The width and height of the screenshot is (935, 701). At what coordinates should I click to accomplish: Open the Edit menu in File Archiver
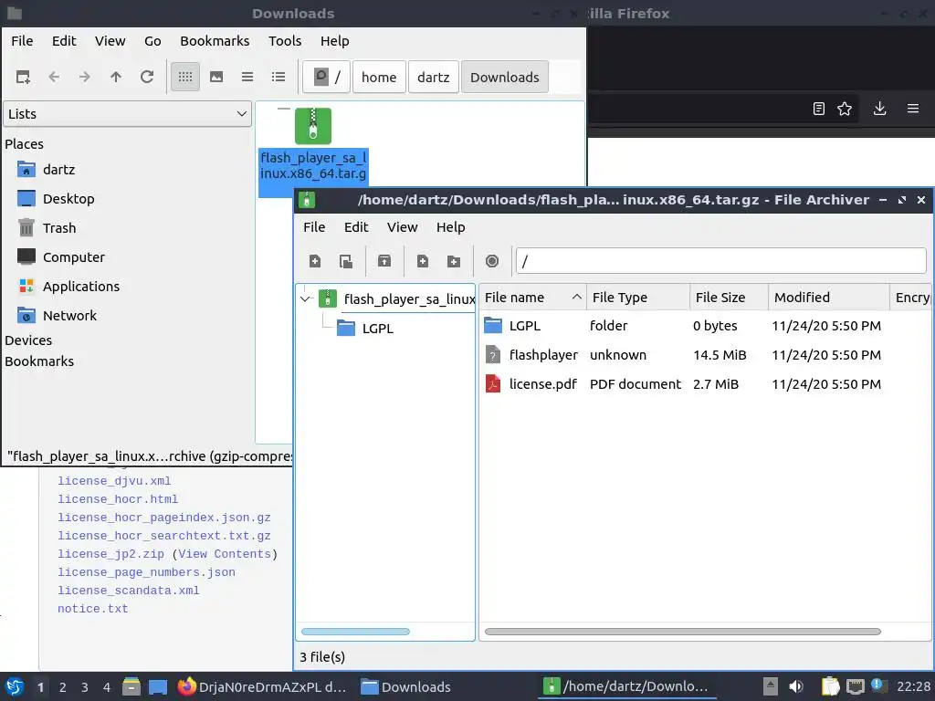coord(356,227)
